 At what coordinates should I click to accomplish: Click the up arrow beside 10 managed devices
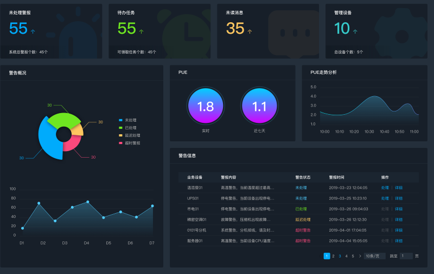click(355, 32)
